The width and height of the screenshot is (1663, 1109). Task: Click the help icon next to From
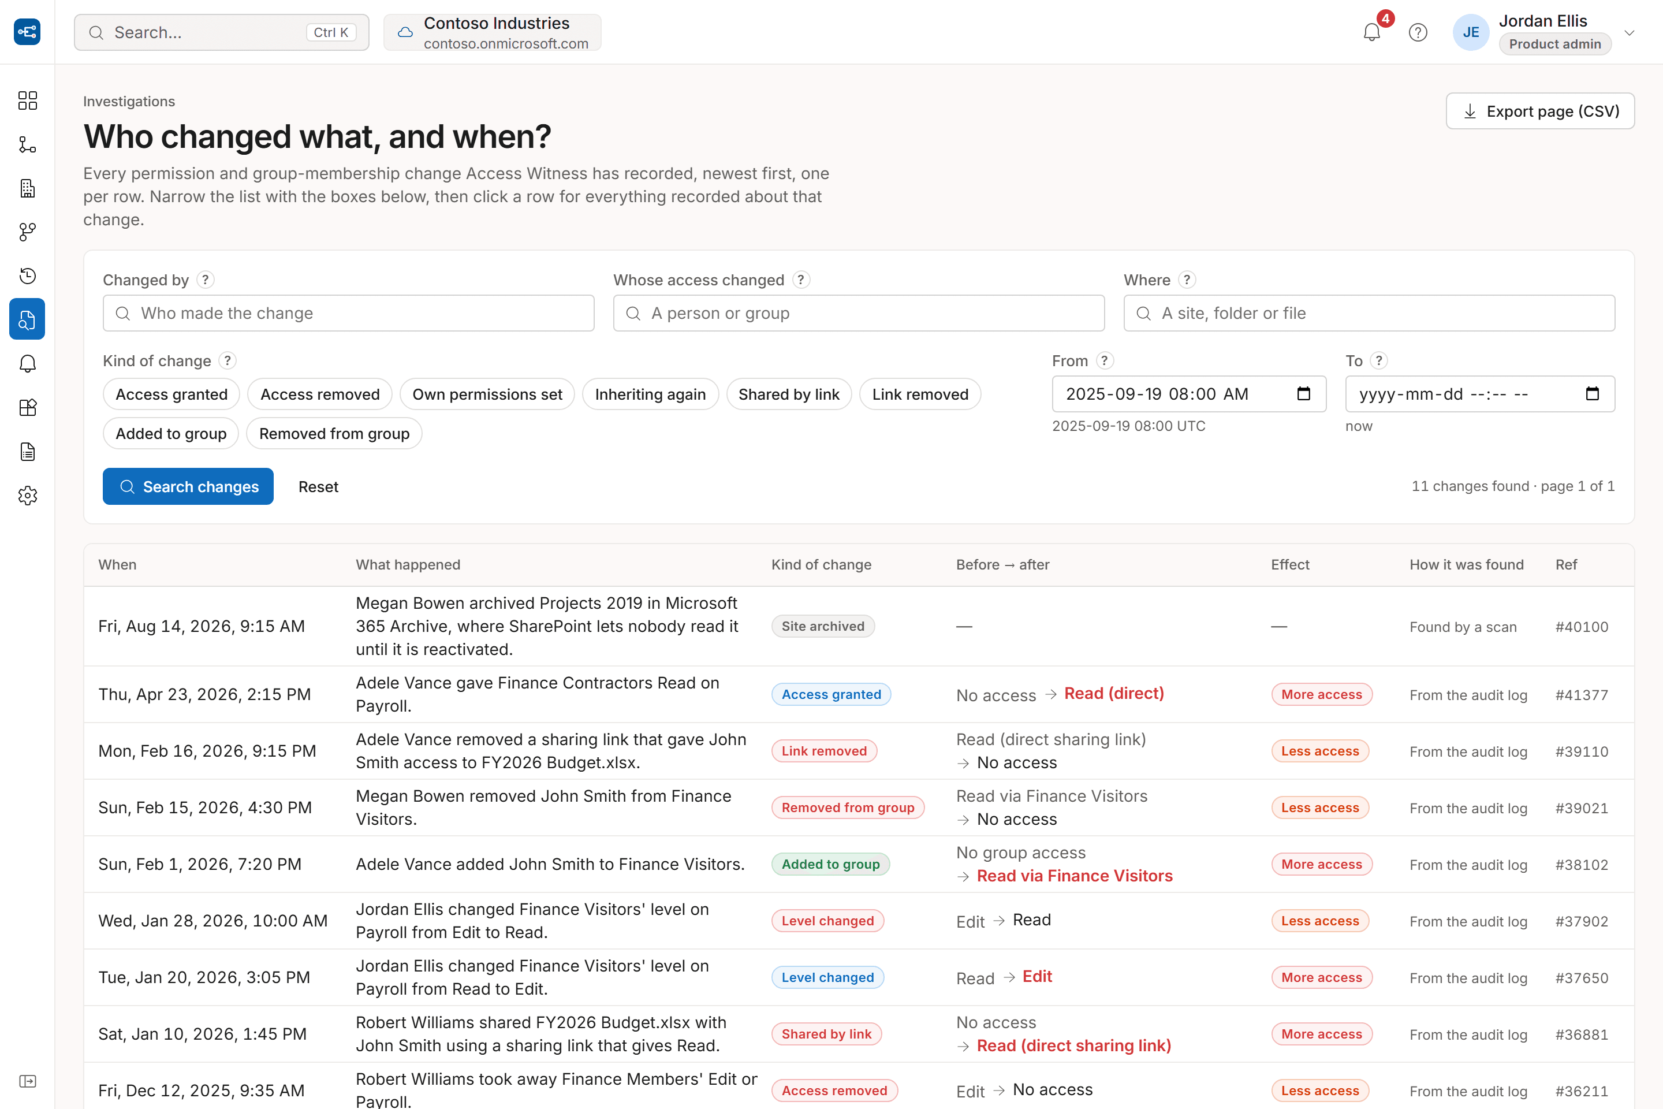pos(1105,360)
